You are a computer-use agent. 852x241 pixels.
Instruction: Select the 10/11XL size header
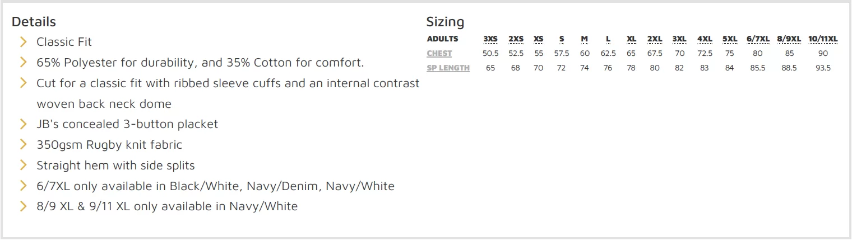(823, 39)
